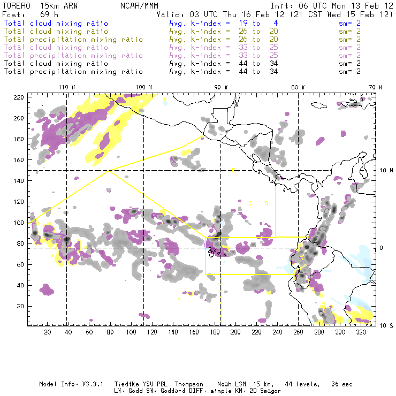Select the blue 'Total cloud mixing ratio' legend line

(56, 24)
